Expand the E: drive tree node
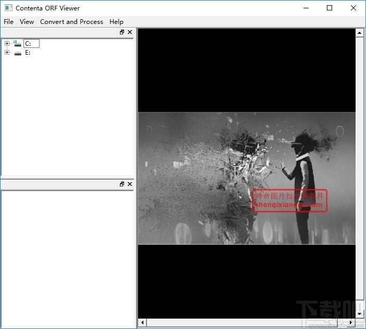The height and width of the screenshot is (329, 366). 7,52
